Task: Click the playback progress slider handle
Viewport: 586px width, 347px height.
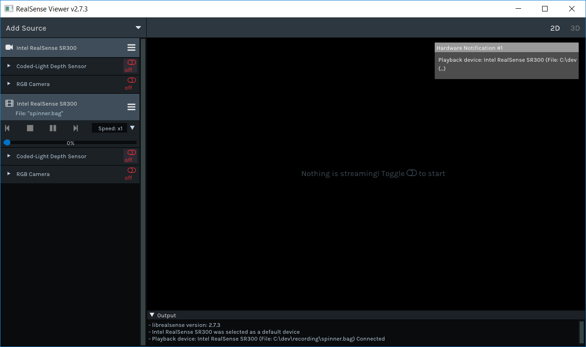Action: click(x=7, y=143)
